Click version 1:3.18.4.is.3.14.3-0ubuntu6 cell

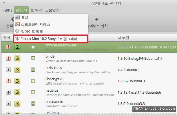[x=139, y=93]
